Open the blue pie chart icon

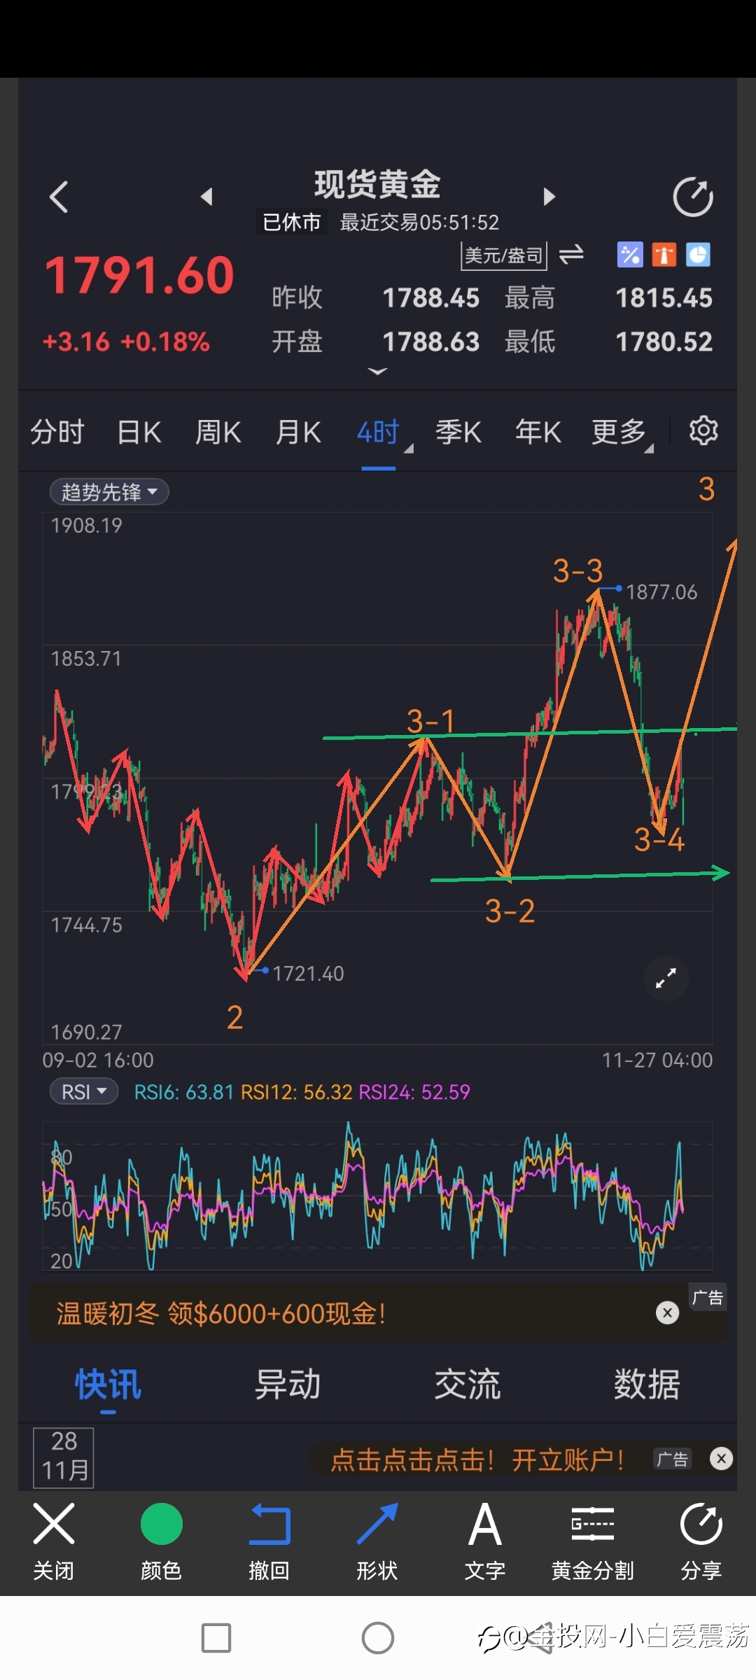pos(698,255)
